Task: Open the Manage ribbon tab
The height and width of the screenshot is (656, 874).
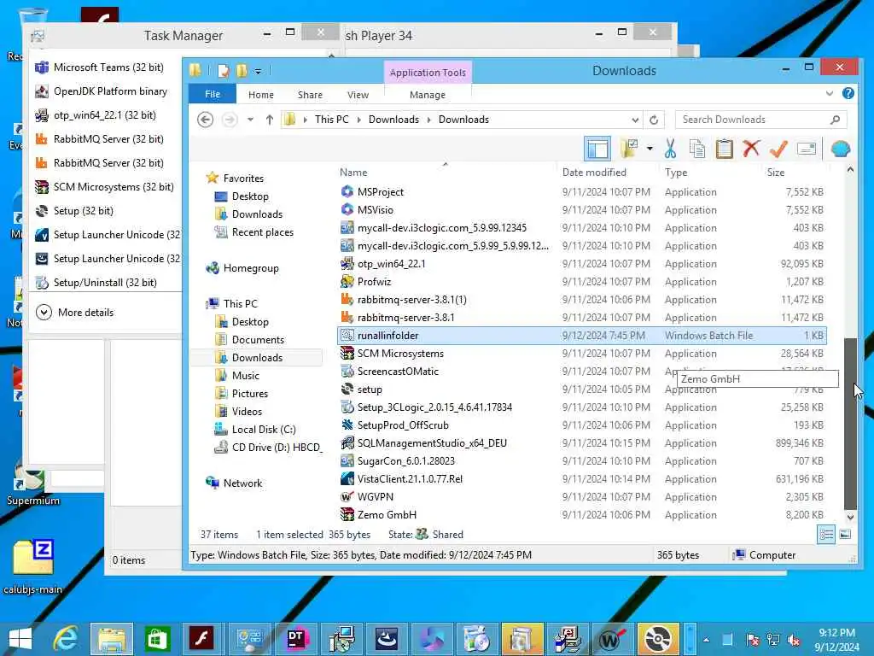Action: pos(428,95)
